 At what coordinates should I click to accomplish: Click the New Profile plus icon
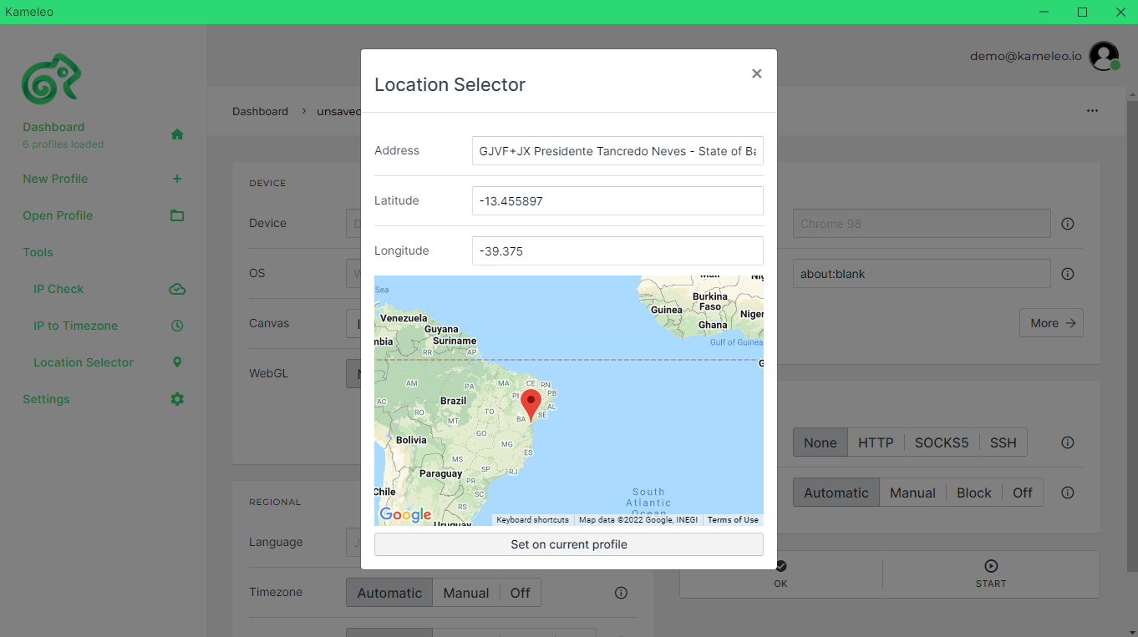click(x=177, y=179)
